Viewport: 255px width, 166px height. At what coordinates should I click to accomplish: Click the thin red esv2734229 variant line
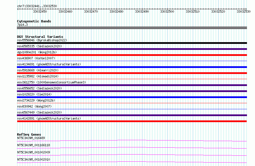point(132,103)
